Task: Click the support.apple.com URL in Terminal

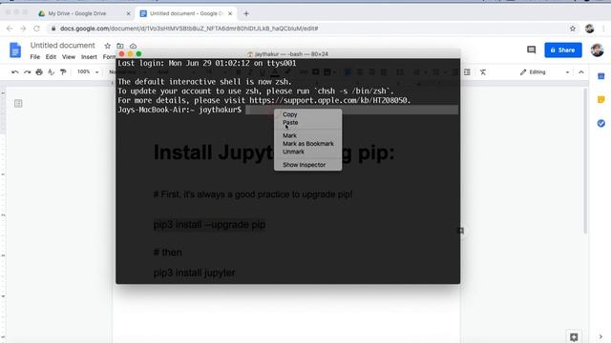Action: point(329,100)
